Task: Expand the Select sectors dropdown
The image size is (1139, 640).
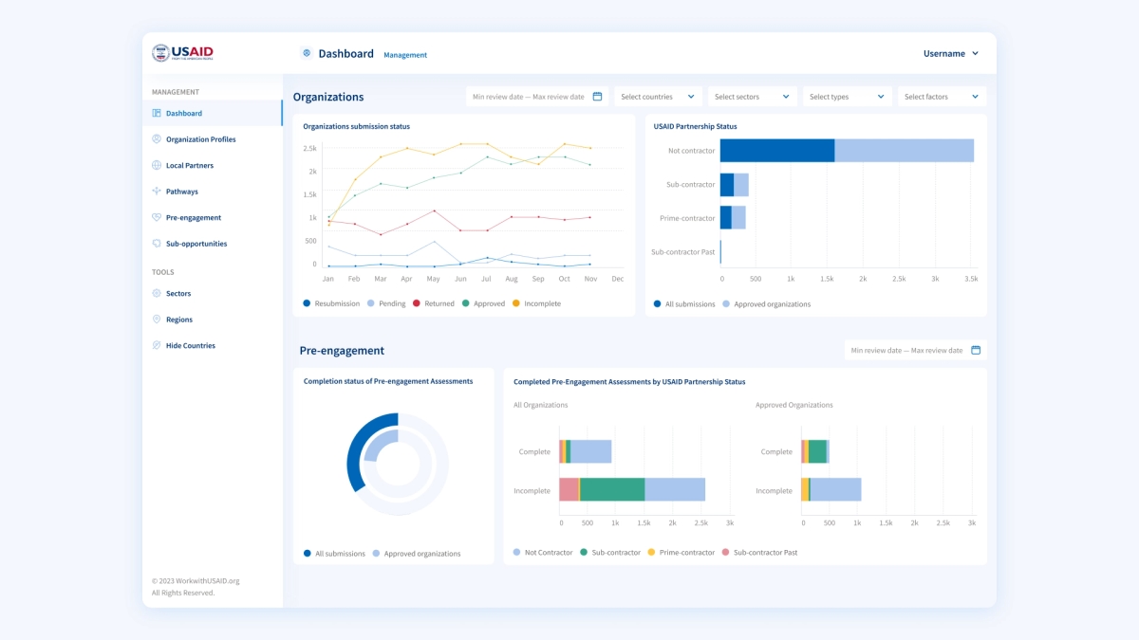Action: click(753, 97)
